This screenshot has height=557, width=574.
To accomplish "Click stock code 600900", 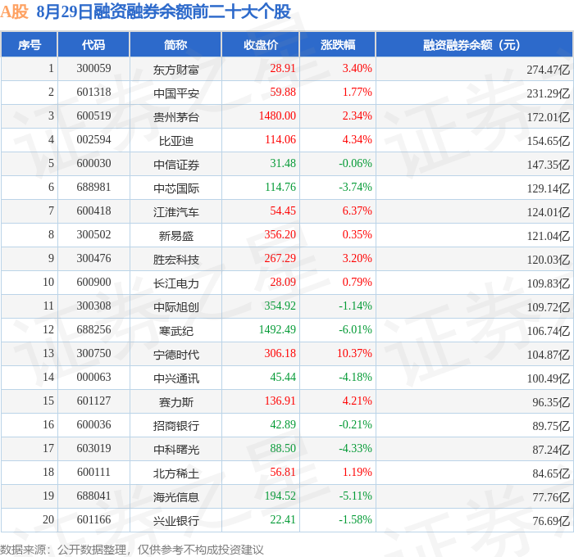I will pos(93,282).
